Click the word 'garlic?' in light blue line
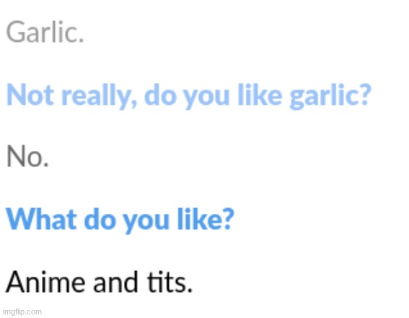Screen dimensions: 409x318 [330, 96]
